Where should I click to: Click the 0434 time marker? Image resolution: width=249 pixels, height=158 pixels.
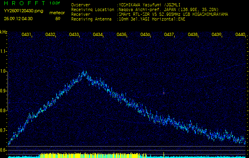[x=98, y=35]
